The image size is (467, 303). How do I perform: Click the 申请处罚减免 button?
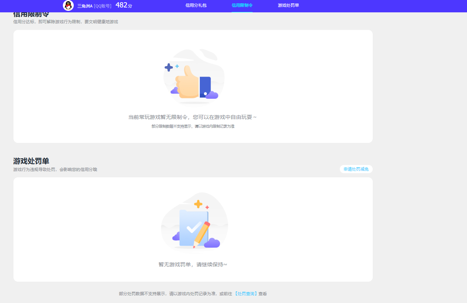356,169
